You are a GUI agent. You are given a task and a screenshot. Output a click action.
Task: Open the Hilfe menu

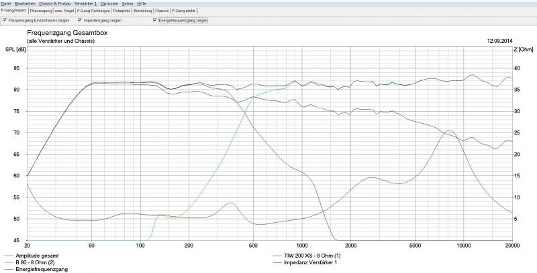click(x=142, y=3)
